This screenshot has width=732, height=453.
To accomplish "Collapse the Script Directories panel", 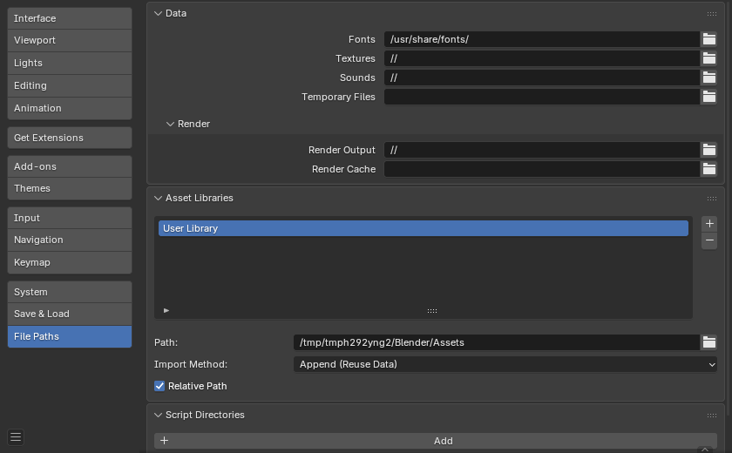I will click(158, 416).
